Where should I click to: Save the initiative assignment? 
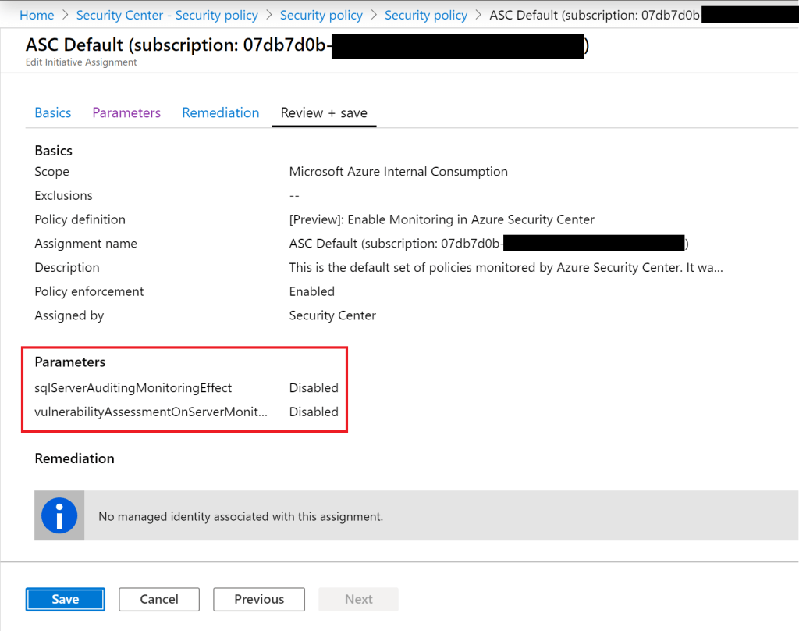click(x=66, y=599)
